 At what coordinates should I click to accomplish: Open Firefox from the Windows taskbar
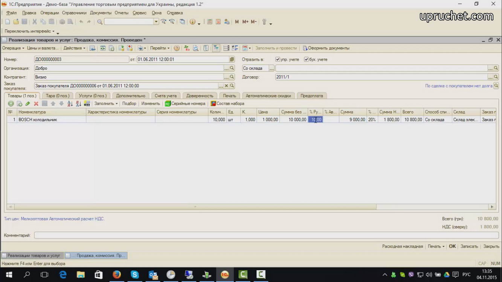point(117,274)
